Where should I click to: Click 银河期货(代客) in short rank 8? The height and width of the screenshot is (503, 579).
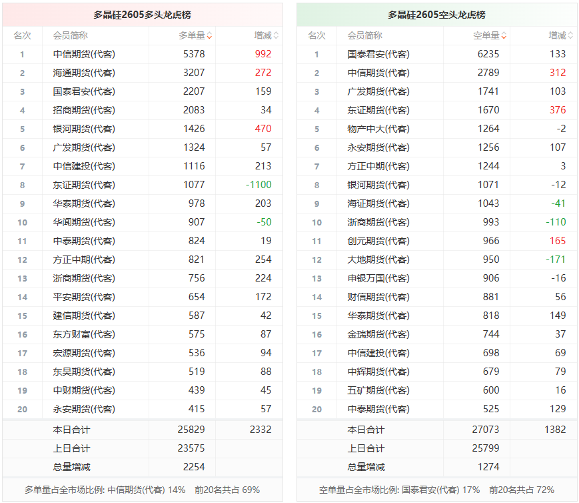tap(378, 185)
